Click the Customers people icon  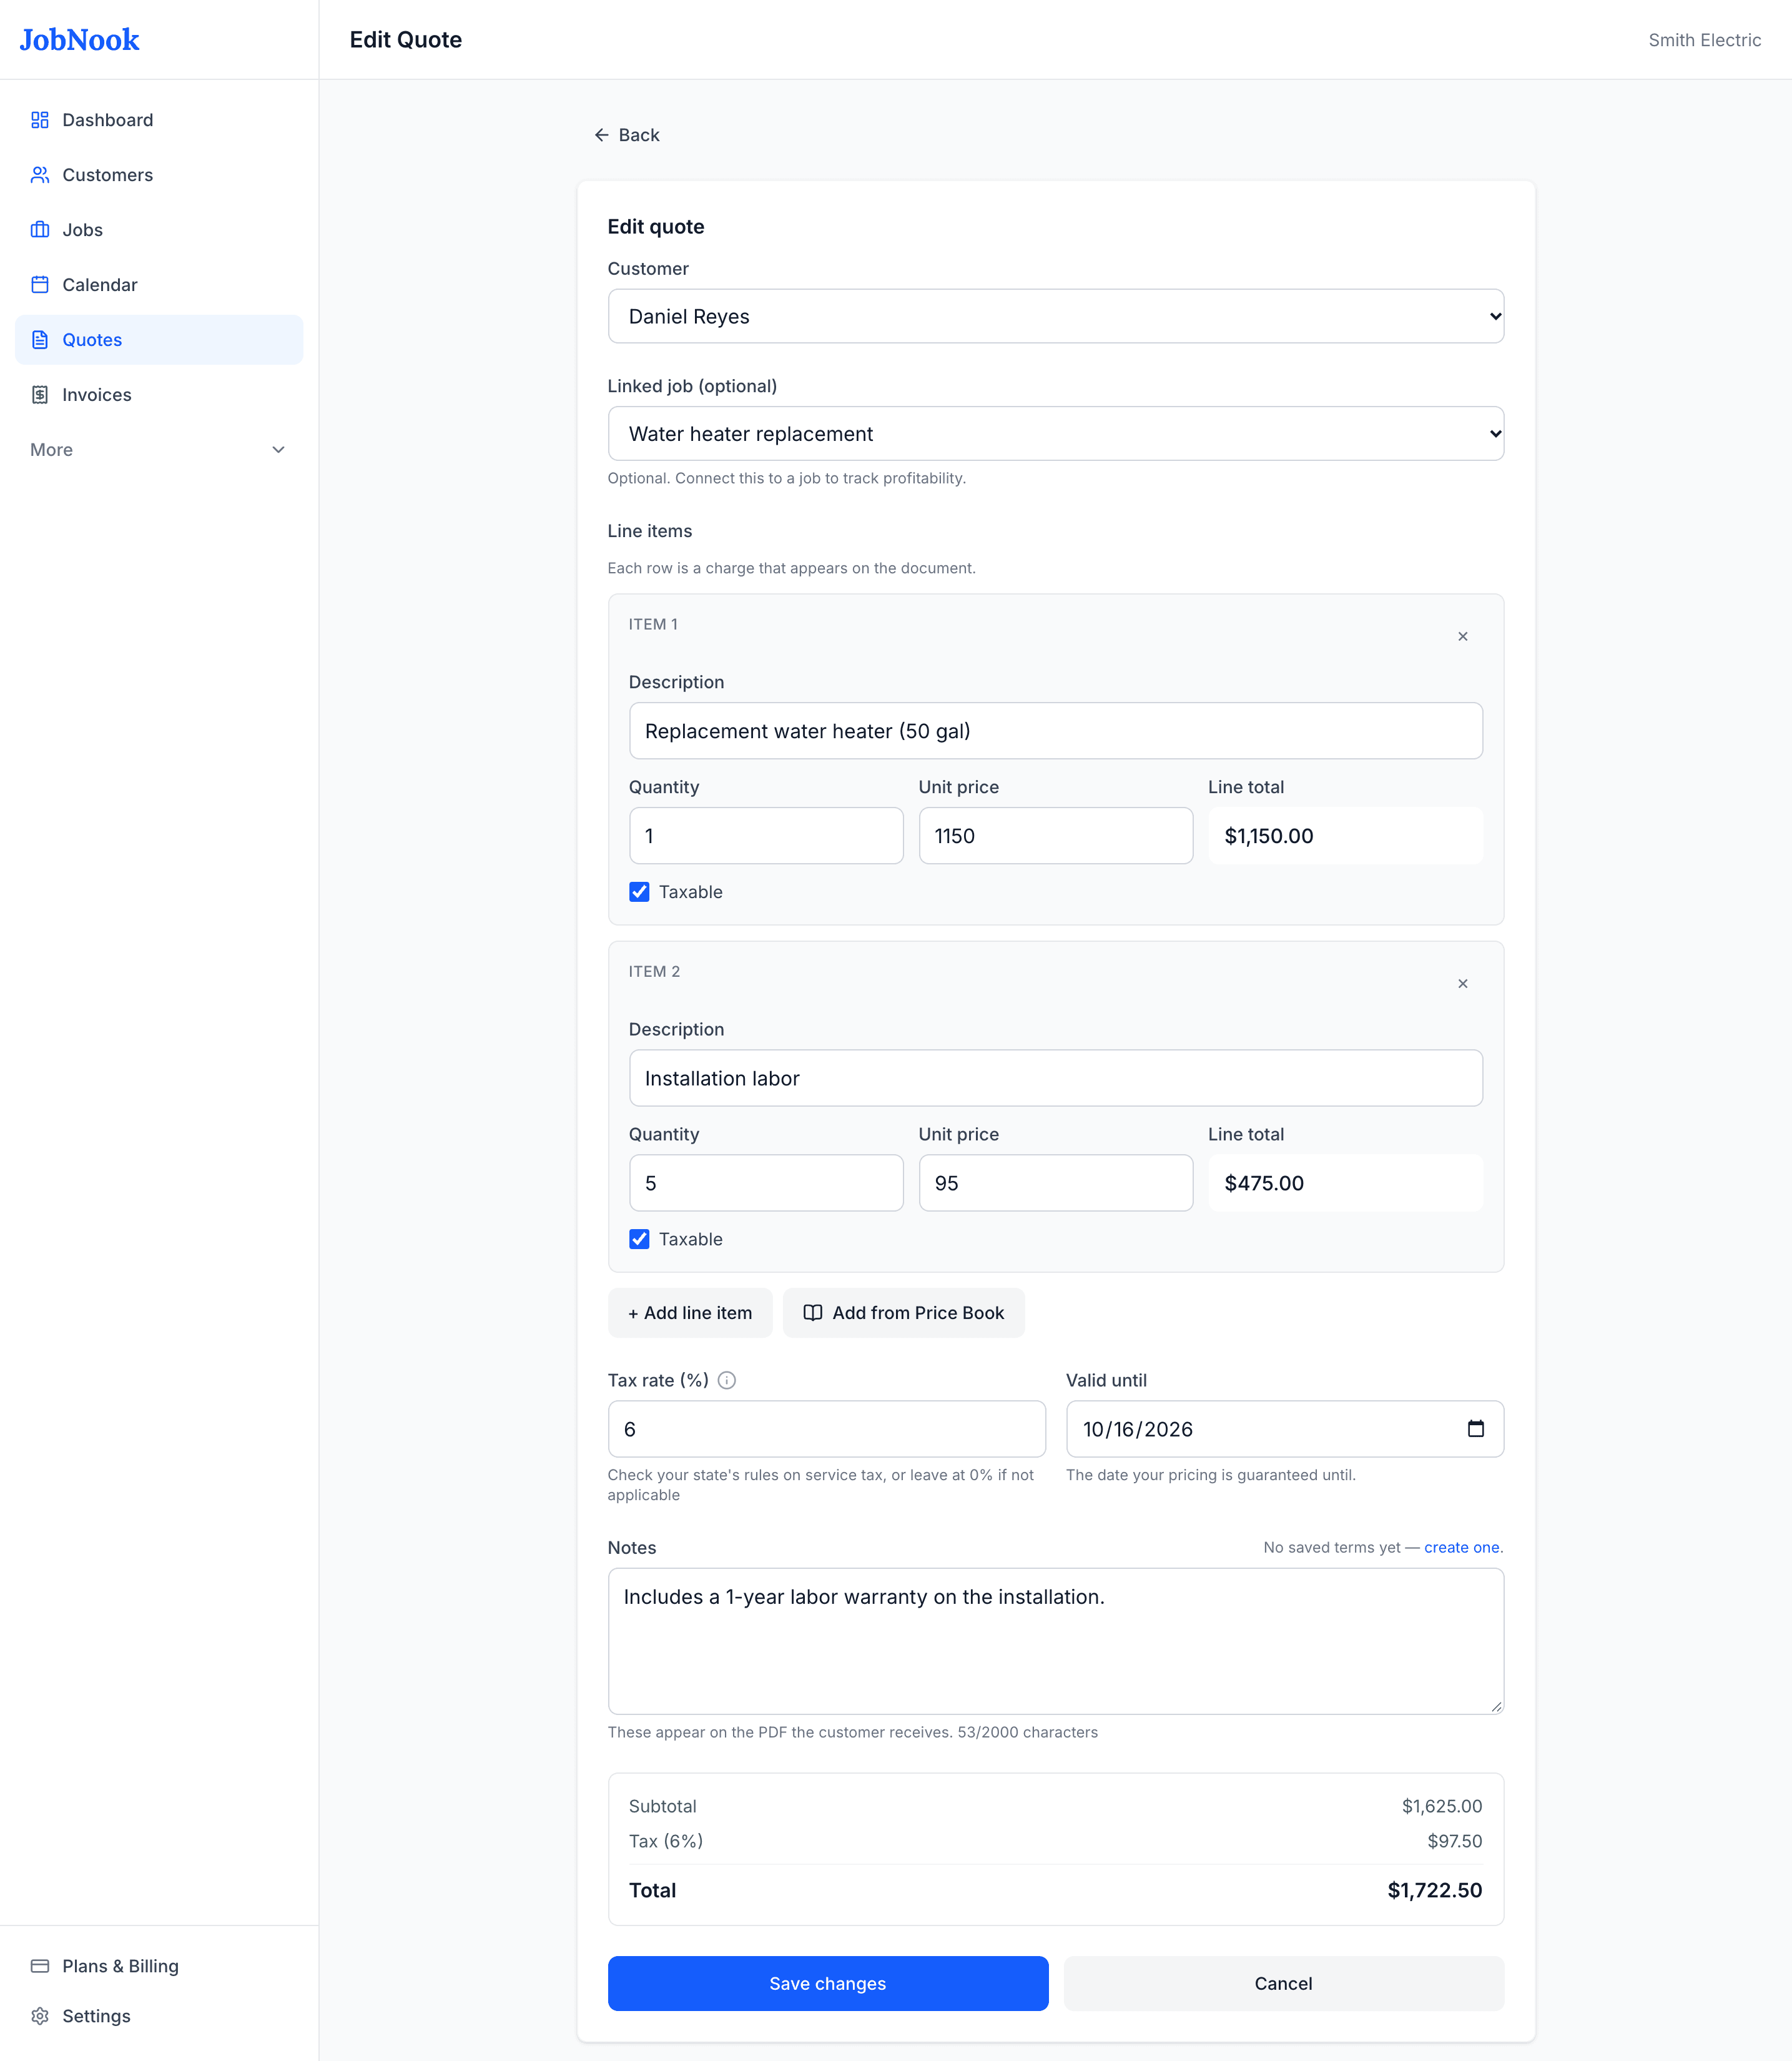(40, 175)
